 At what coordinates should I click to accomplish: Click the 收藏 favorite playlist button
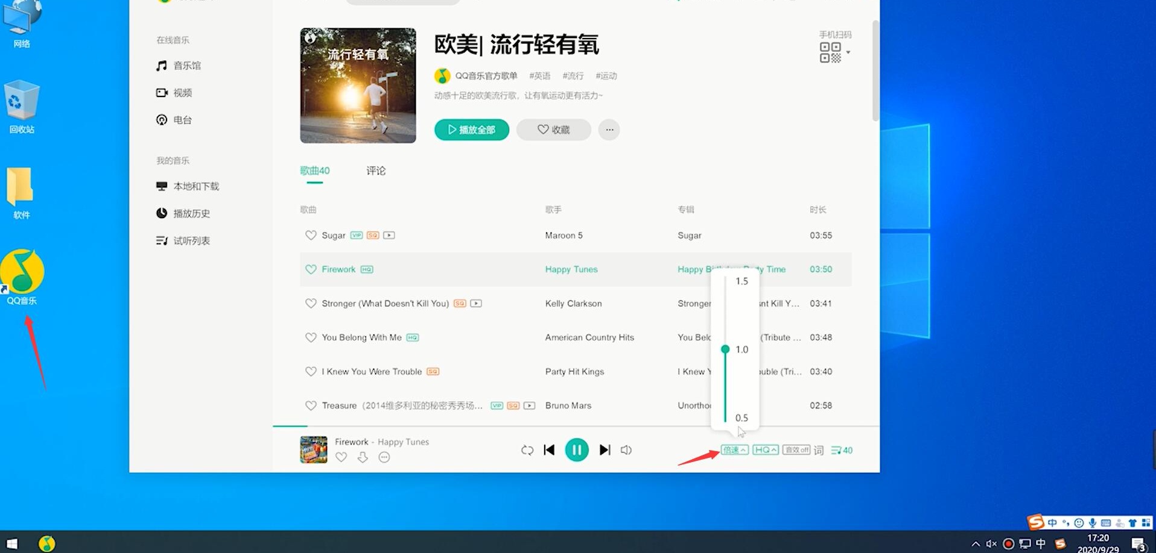[553, 130]
